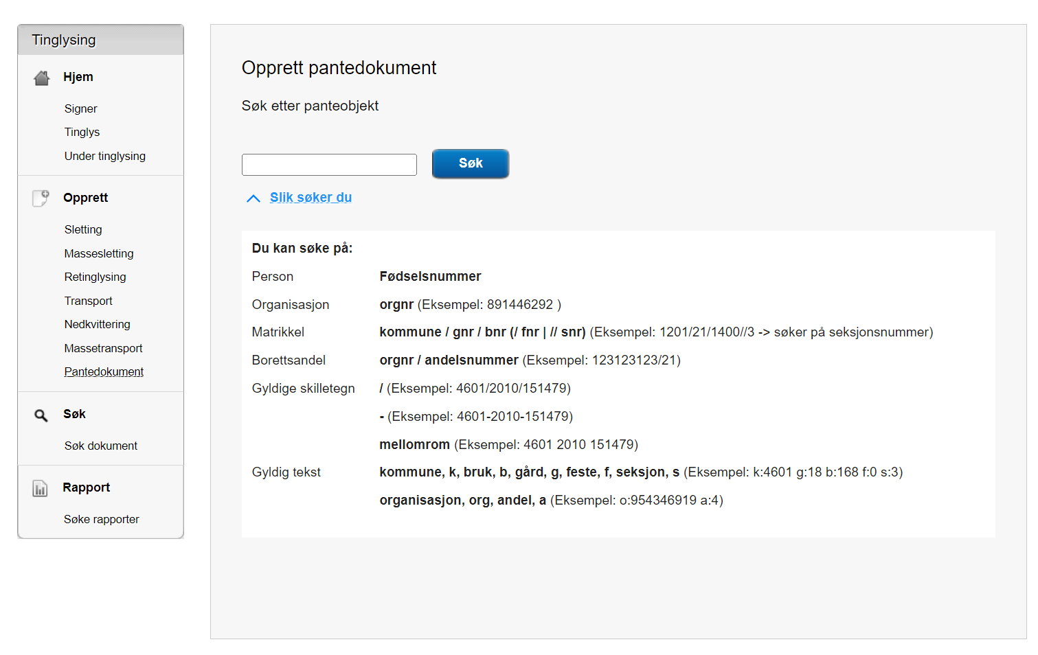Open the Transport menu item
The image size is (1038, 655).
point(89,301)
